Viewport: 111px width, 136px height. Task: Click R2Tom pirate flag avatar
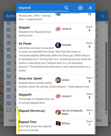point(58,123)
